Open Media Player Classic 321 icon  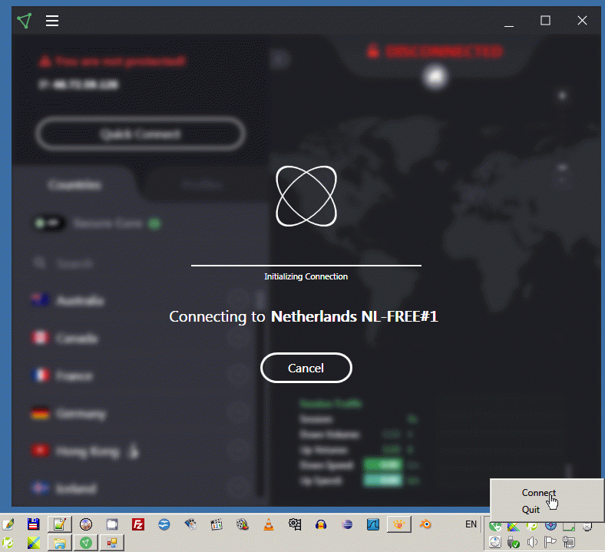(x=217, y=524)
